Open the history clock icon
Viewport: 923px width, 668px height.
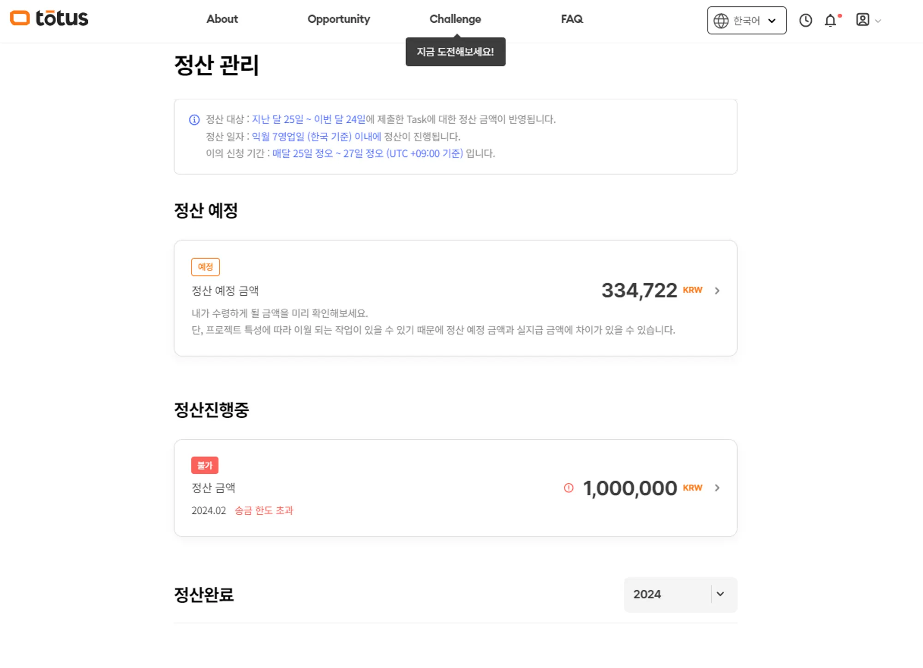point(805,20)
